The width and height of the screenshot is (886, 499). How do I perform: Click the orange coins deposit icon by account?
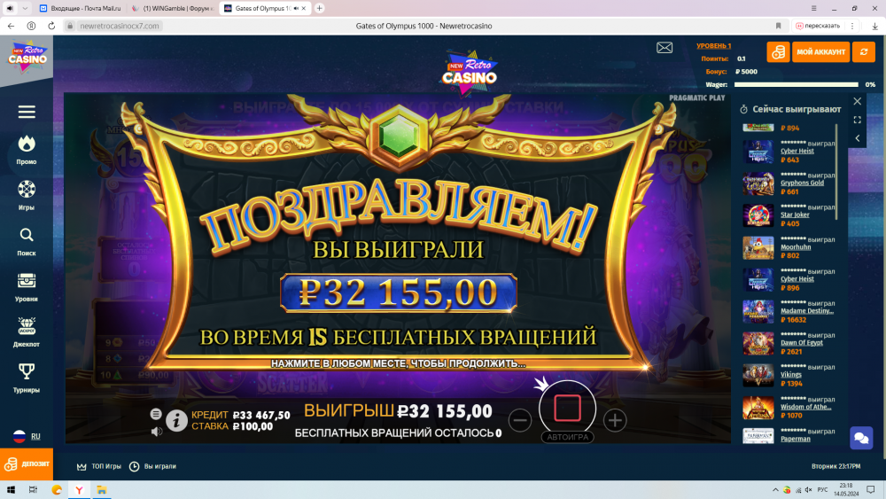[778, 52]
